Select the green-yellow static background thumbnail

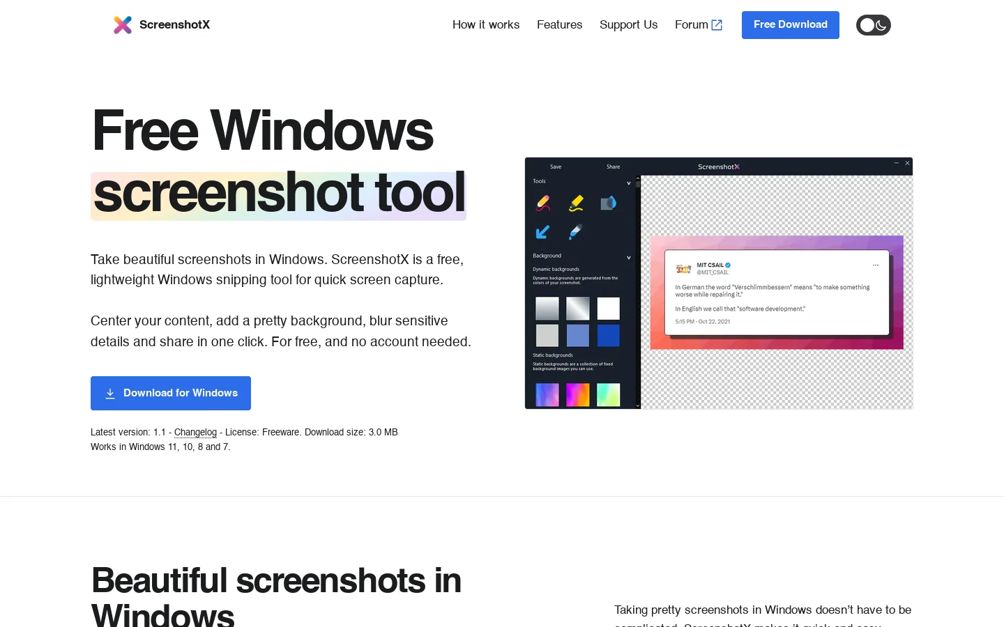point(609,395)
